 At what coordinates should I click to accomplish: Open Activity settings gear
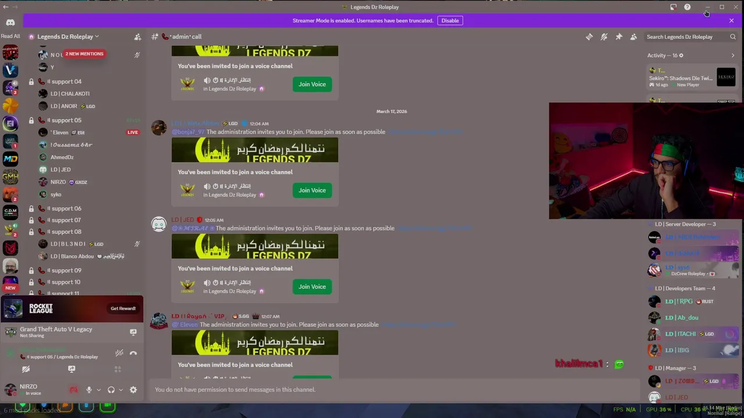681,55
